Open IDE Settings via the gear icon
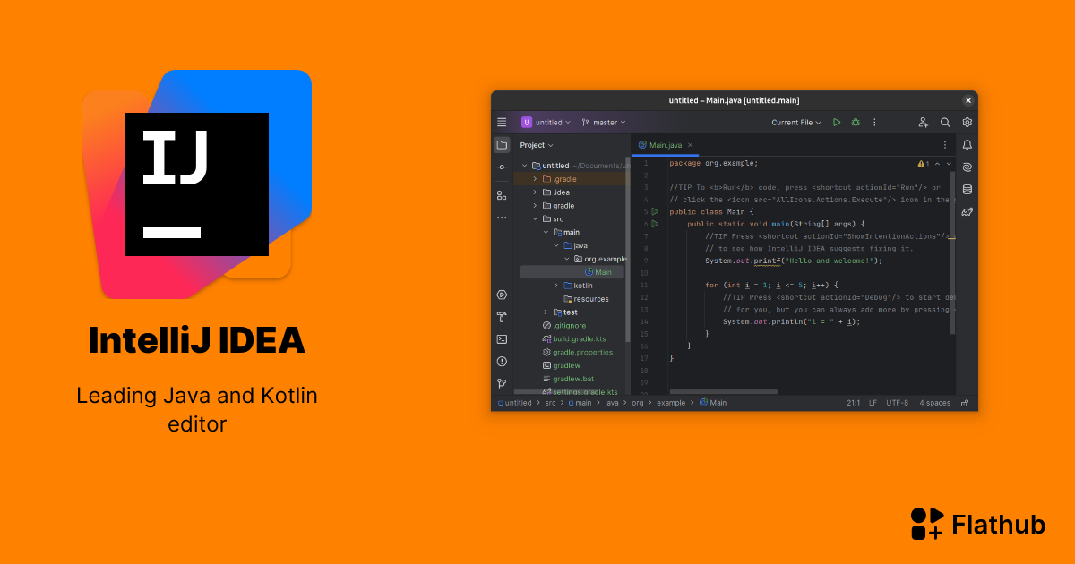The image size is (1075, 564). [967, 122]
